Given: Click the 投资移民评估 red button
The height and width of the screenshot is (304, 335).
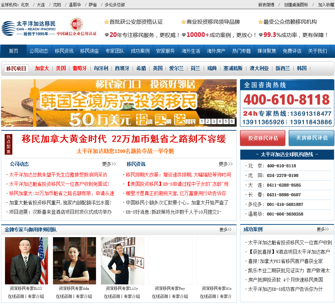Looking at the screenshot, I should [263, 138].
